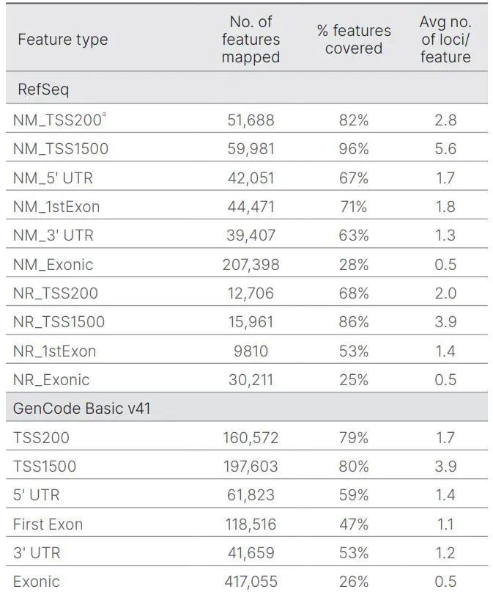
Task: Click the Avg no. of loci/feature header
Action: tap(445, 40)
